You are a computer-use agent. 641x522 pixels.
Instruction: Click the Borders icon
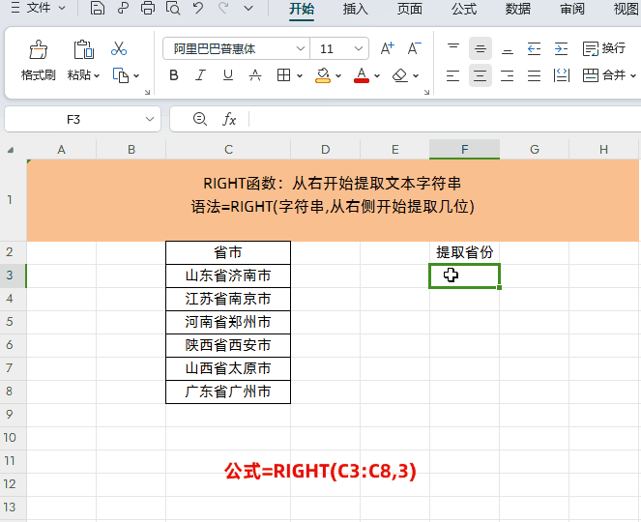tap(283, 75)
